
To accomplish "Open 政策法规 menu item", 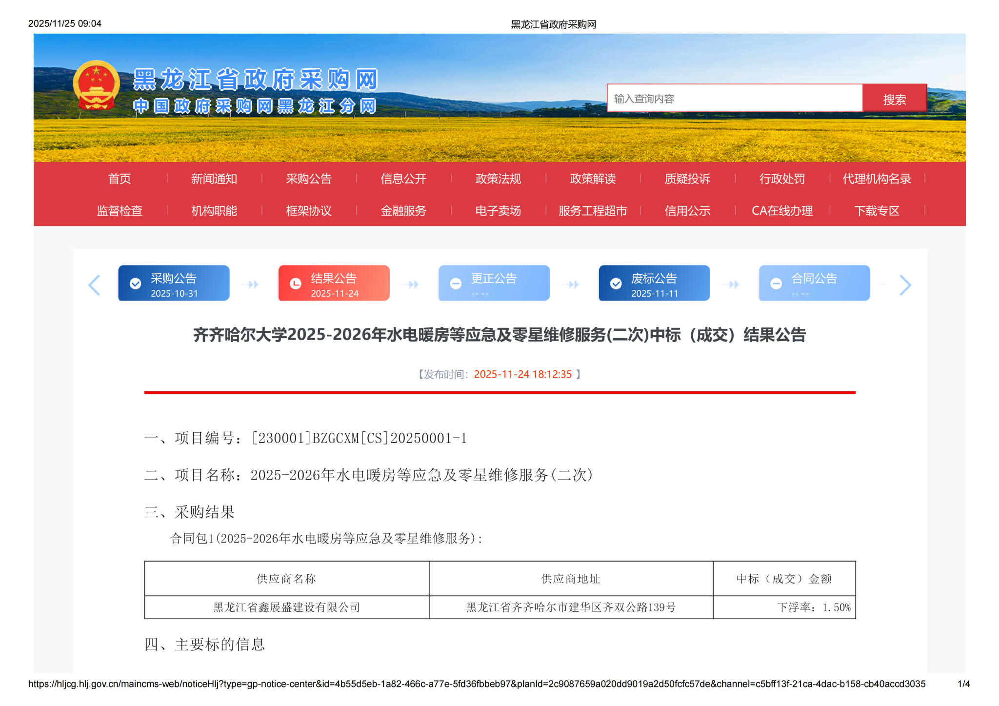I will (498, 179).
